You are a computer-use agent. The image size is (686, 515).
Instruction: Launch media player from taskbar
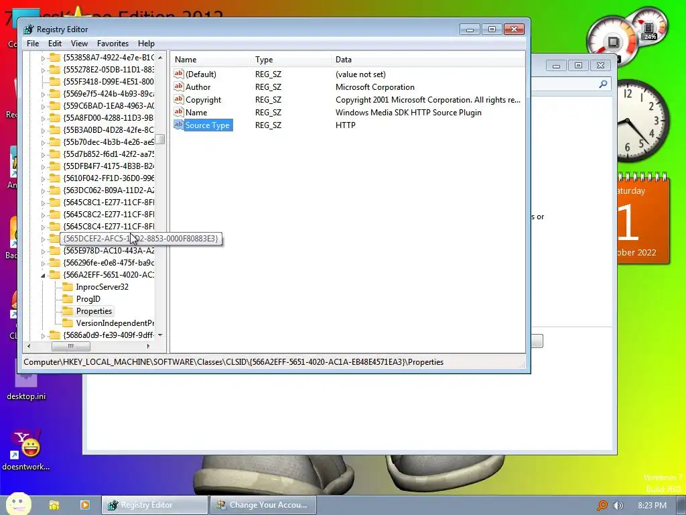point(85,505)
